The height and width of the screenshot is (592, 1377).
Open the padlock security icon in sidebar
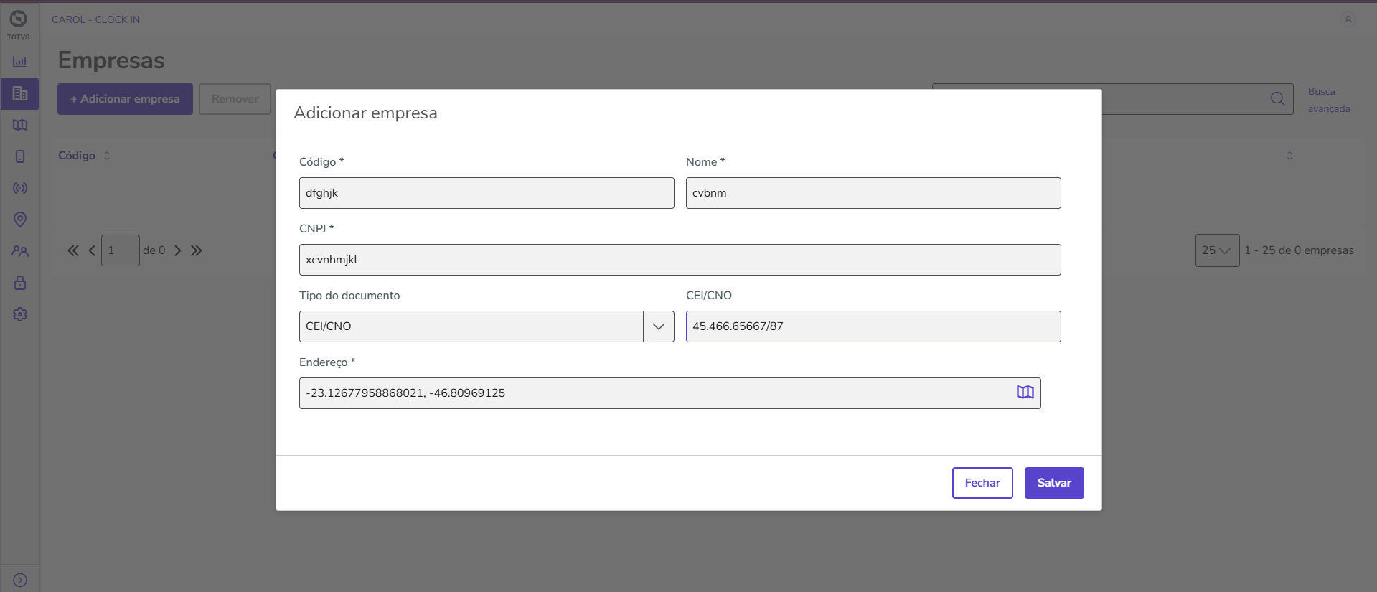click(x=20, y=283)
